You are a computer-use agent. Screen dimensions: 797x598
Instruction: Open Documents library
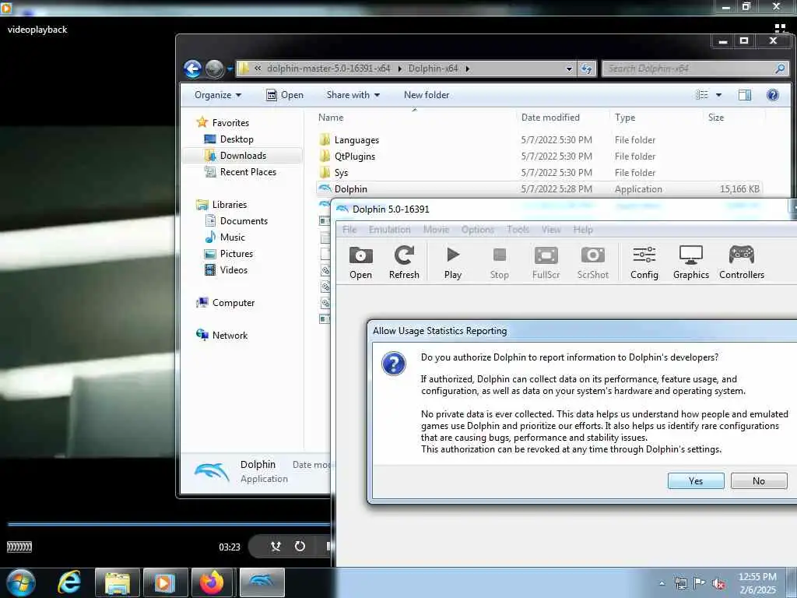coord(244,220)
